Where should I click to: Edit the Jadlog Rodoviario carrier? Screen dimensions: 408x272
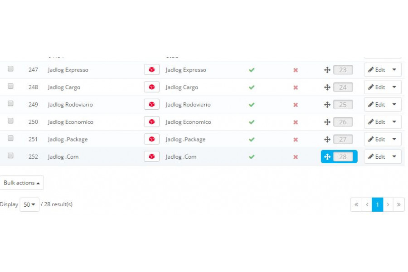pos(377,104)
